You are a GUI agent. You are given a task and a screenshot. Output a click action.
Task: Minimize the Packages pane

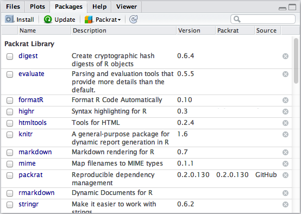click(x=283, y=8)
